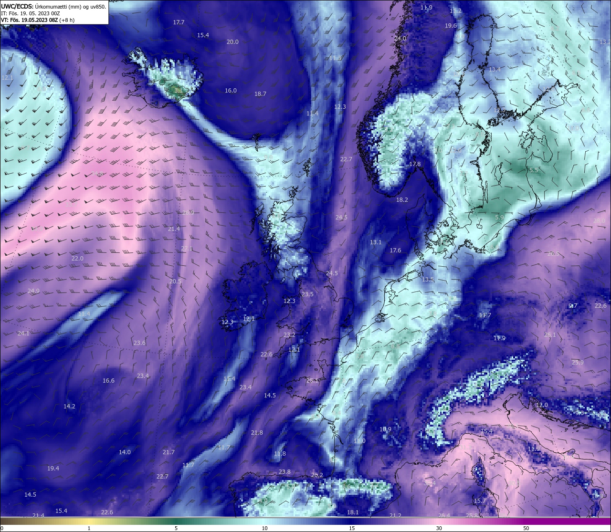The height and width of the screenshot is (532, 611).
Task: Click the value 18.7 east of Iceland
Action: coord(260,94)
